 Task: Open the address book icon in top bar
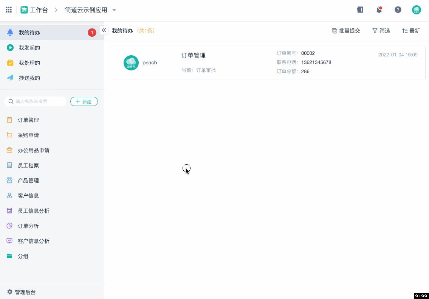[360, 9]
